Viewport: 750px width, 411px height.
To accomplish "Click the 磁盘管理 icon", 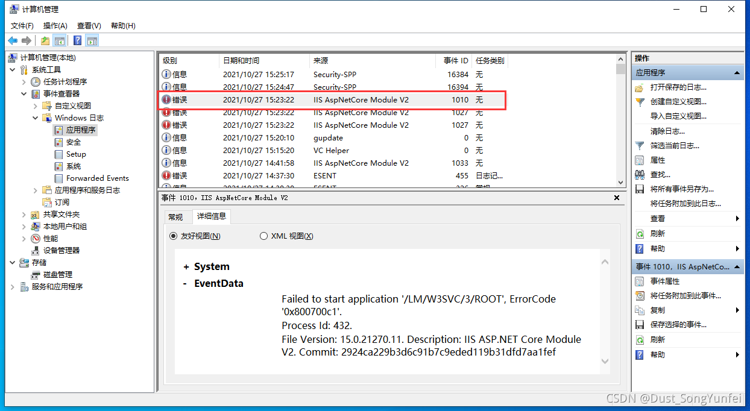I will click(x=36, y=275).
